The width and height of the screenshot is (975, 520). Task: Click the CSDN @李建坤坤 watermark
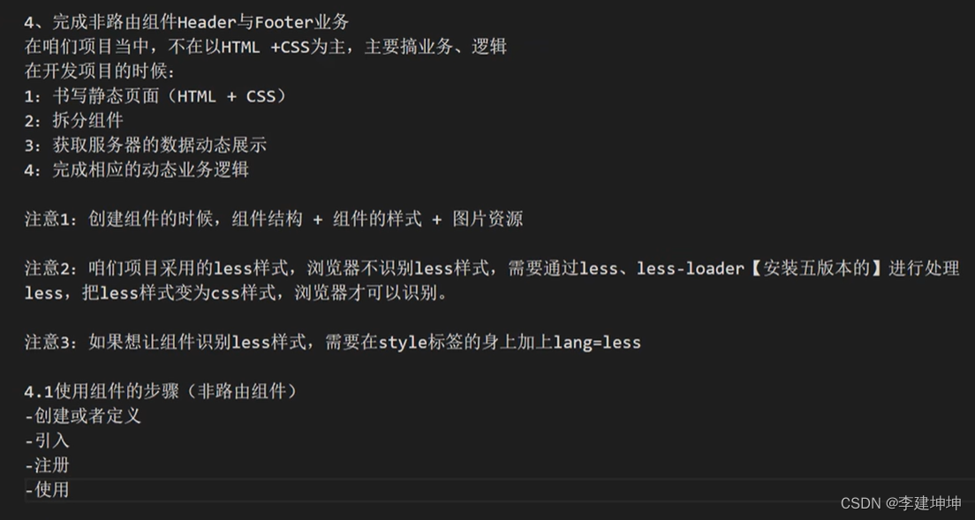tap(901, 503)
